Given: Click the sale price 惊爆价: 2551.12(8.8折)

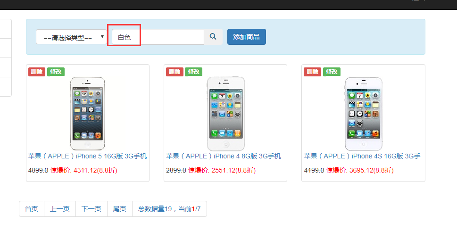Looking at the screenshot, I should pos(222,170).
